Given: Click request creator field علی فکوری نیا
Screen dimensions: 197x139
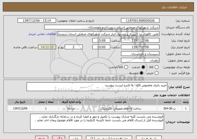Looking at the screenshot, I should point(108,34).
